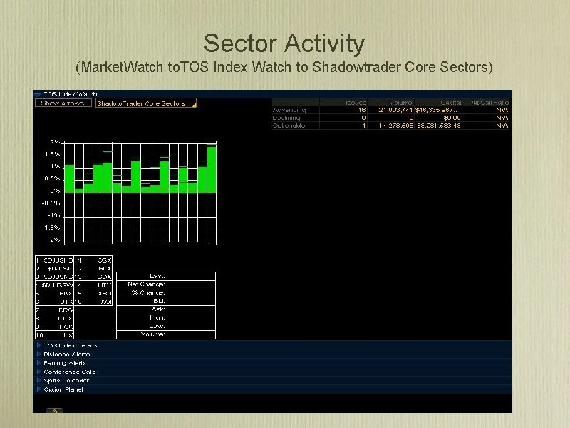Click the Declining capital value $0.00

coord(452,118)
